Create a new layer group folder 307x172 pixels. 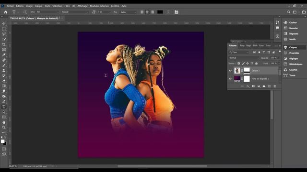[x=264, y=86]
